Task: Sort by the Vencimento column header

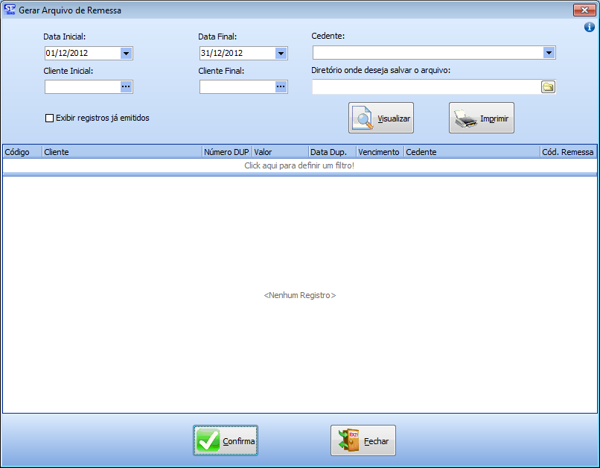Action: coord(379,152)
